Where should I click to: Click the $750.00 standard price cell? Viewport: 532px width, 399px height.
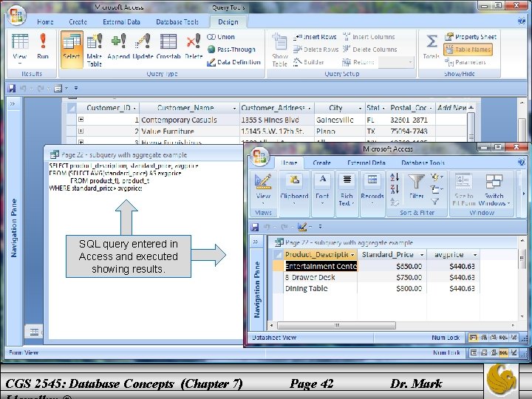click(x=392, y=277)
